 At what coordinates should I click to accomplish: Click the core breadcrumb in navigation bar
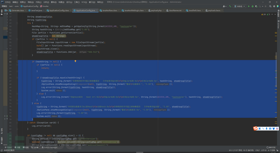pos(17,6)
